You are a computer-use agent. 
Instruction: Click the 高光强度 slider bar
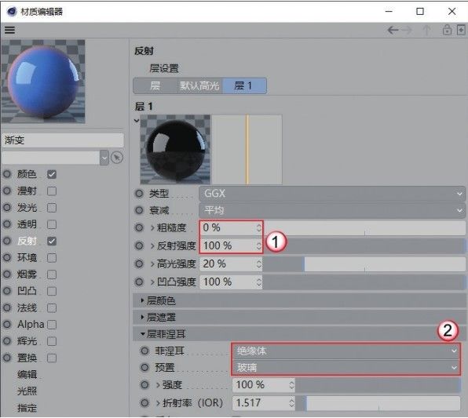pos(364,264)
